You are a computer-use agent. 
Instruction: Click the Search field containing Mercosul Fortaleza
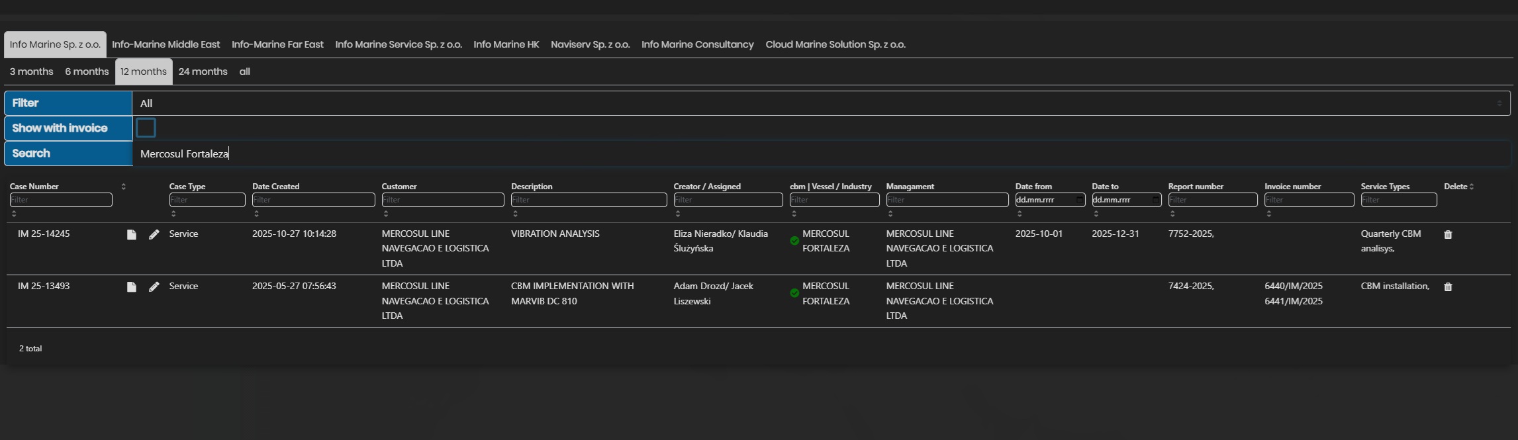point(821,154)
